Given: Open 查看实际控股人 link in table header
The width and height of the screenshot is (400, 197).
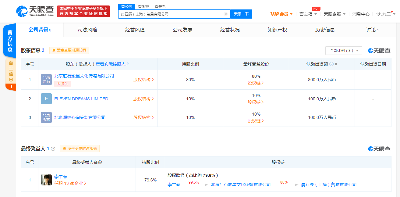Looking at the screenshot, I should (x=112, y=64).
